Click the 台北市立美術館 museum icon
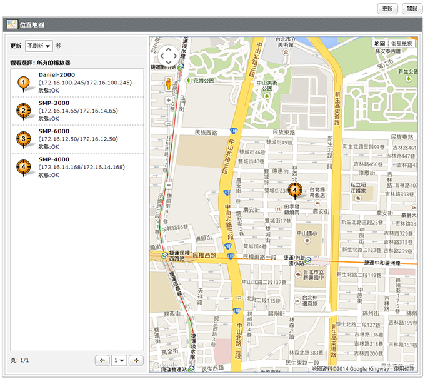Image resolution: width=425 pixels, height=379 pixels. [x=286, y=53]
